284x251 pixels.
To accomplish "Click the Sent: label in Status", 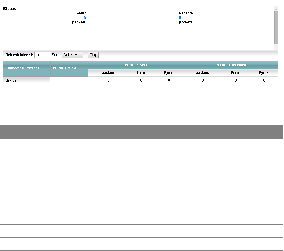I will 81,13.
